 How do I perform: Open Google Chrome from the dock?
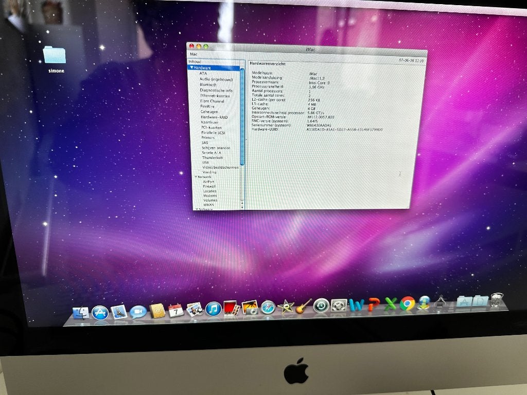(407, 303)
